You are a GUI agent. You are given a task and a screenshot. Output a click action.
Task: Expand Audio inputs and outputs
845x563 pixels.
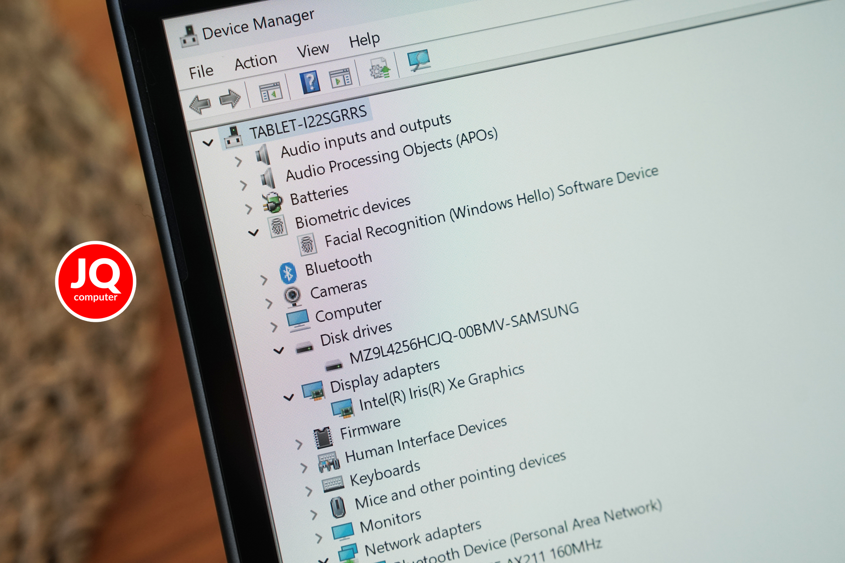pyautogui.click(x=239, y=161)
